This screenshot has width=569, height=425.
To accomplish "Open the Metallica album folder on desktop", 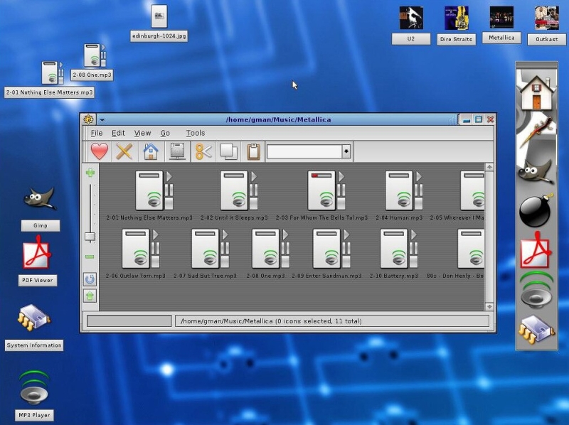I will tap(502, 17).
